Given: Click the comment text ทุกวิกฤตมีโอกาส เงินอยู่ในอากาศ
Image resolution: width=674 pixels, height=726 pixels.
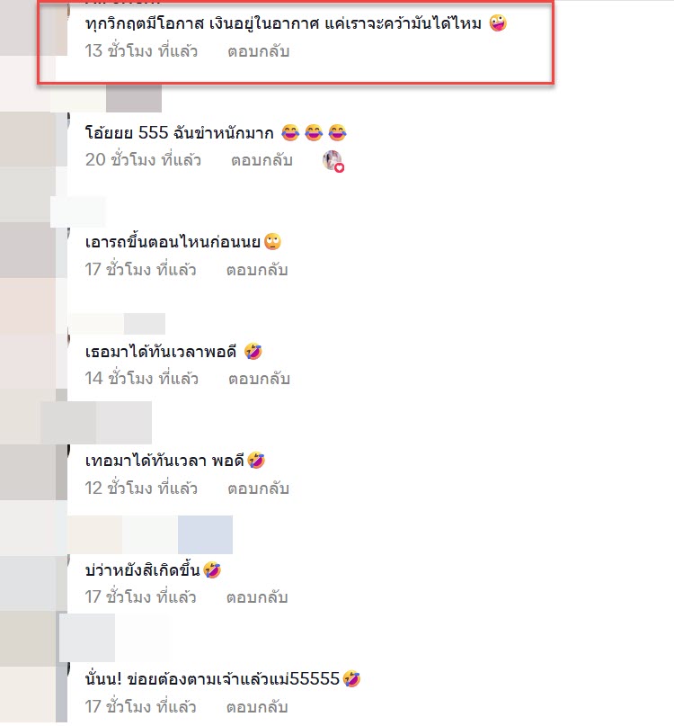Looking at the screenshot, I should click(202, 23).
